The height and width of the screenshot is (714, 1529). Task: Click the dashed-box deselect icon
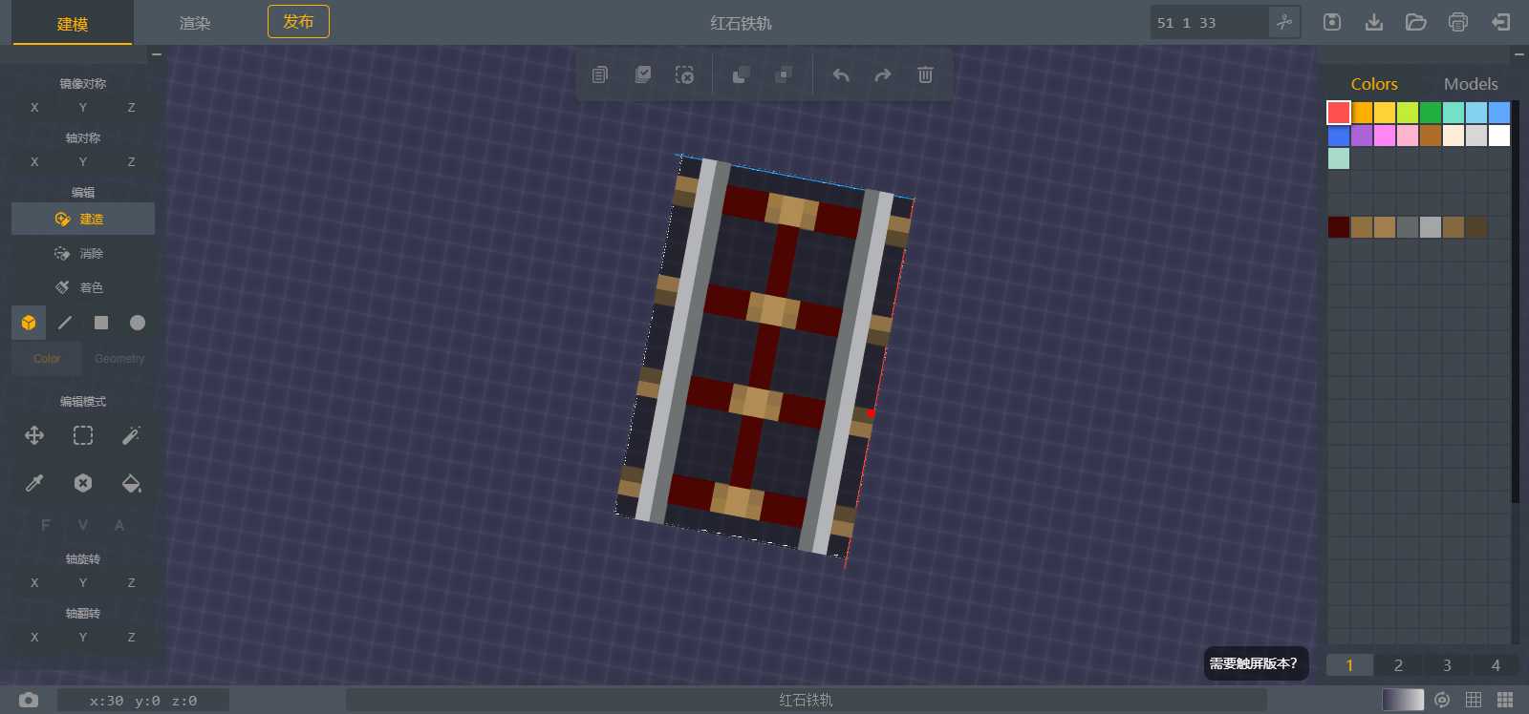pos(684,74)
